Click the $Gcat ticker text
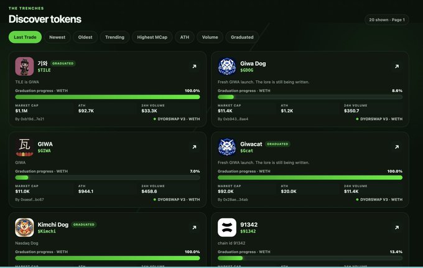The width and height of the screenshot is (423, 268). (246, 150)
